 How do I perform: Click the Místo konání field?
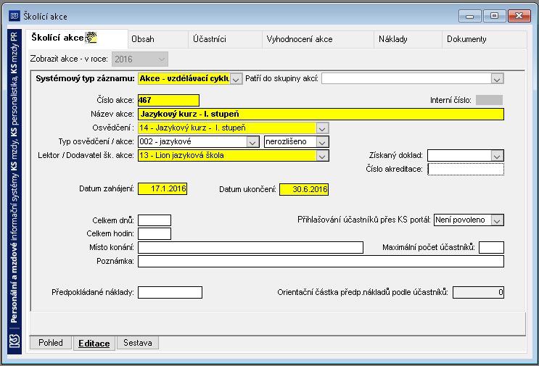coord(250,248)
